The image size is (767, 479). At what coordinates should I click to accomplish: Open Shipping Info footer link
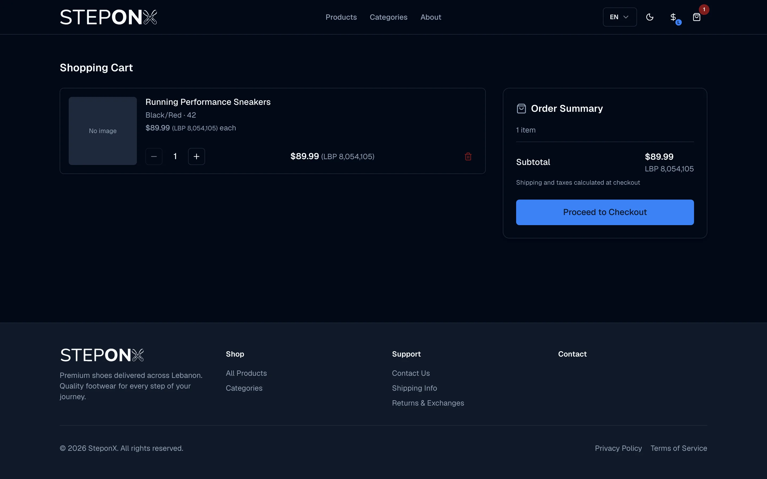414,388
